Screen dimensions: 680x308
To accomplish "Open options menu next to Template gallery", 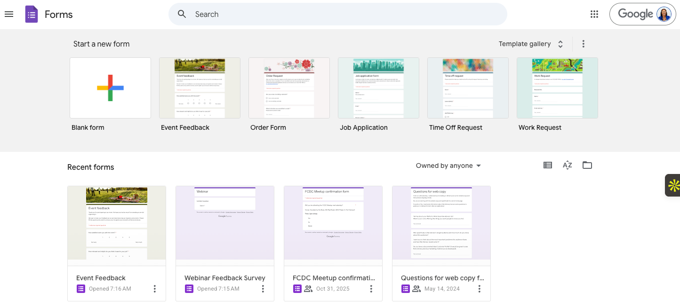I will [x=583, y=44].
